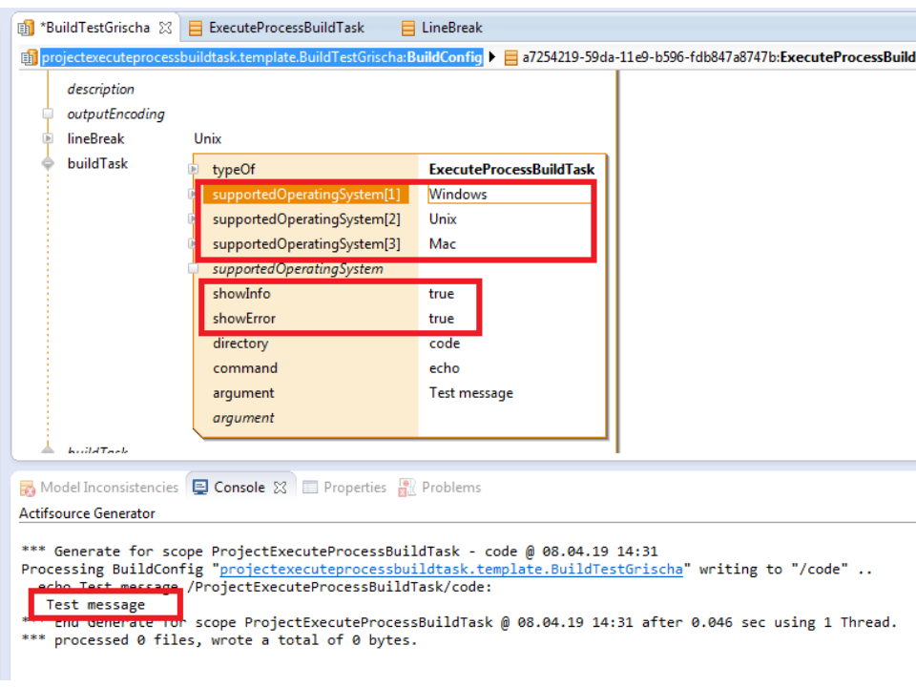Click the Windows value input field
The height and width of the screenshot is (687, 916).
tap(508, 195)
